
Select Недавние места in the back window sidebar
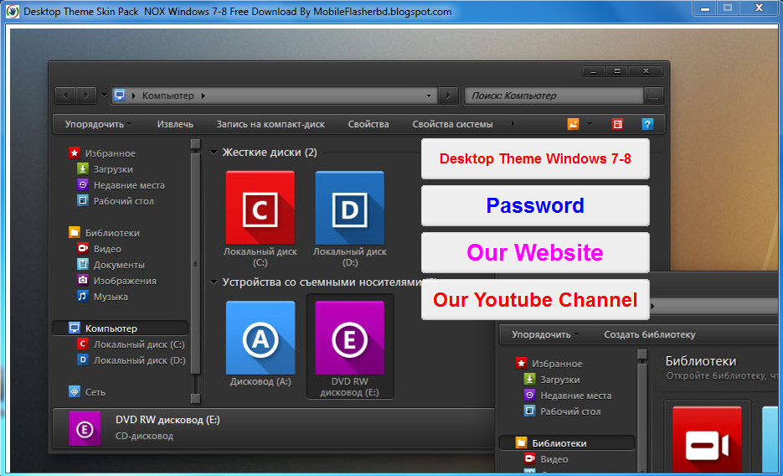pyautogui.click(x=575, y=395)
